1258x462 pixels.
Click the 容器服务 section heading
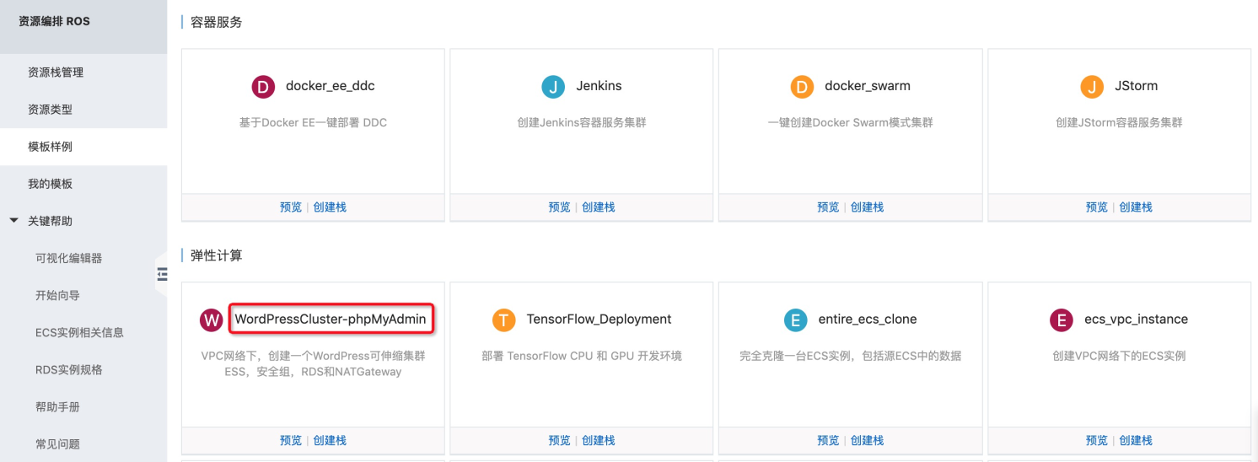pos(217,22)
